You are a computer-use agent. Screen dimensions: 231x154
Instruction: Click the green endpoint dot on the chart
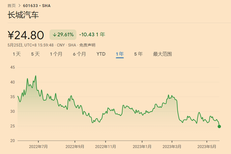pyautogui.click(x=219, y=127)
